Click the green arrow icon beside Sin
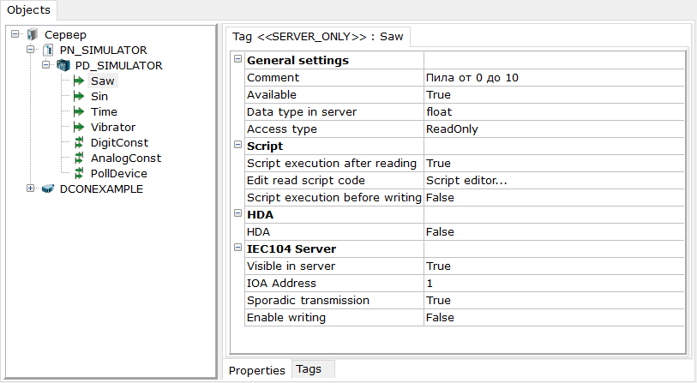 click(79, 96)
